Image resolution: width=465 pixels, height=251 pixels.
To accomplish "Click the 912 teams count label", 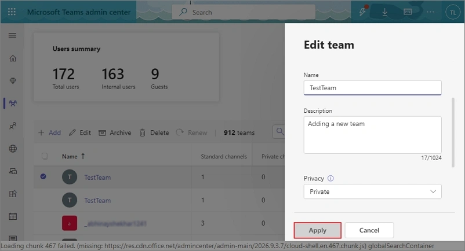I will 239,133.
